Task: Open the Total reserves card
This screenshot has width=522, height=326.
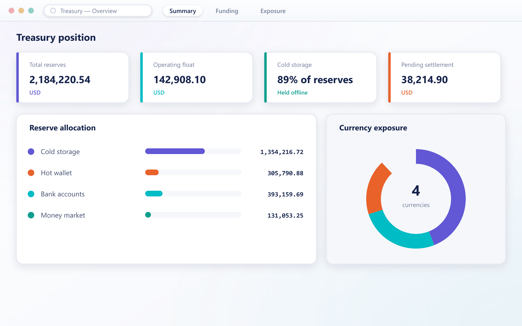Action: pyautogui.click(x=72, y=77)
